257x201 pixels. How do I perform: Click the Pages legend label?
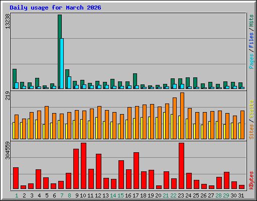251,61
